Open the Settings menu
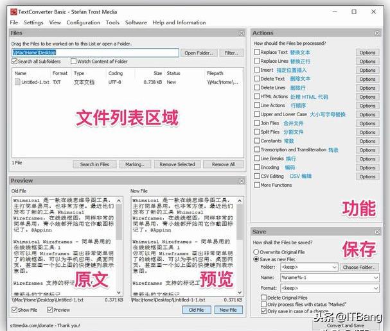Image resolution: width=390 pixels, height=331 pixels. [x=33, y=22]
